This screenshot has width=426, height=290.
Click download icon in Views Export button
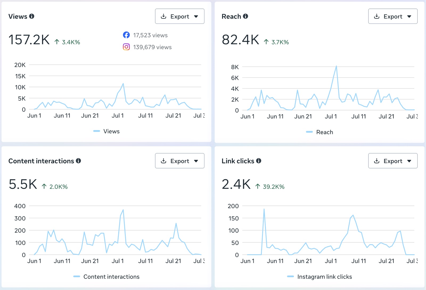click(x=163, y=16)
